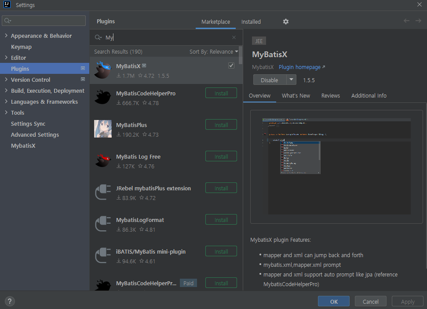Screen dimensions: 427x309
Task: Open the What's New tab
Action: click(x=296, y=96)
